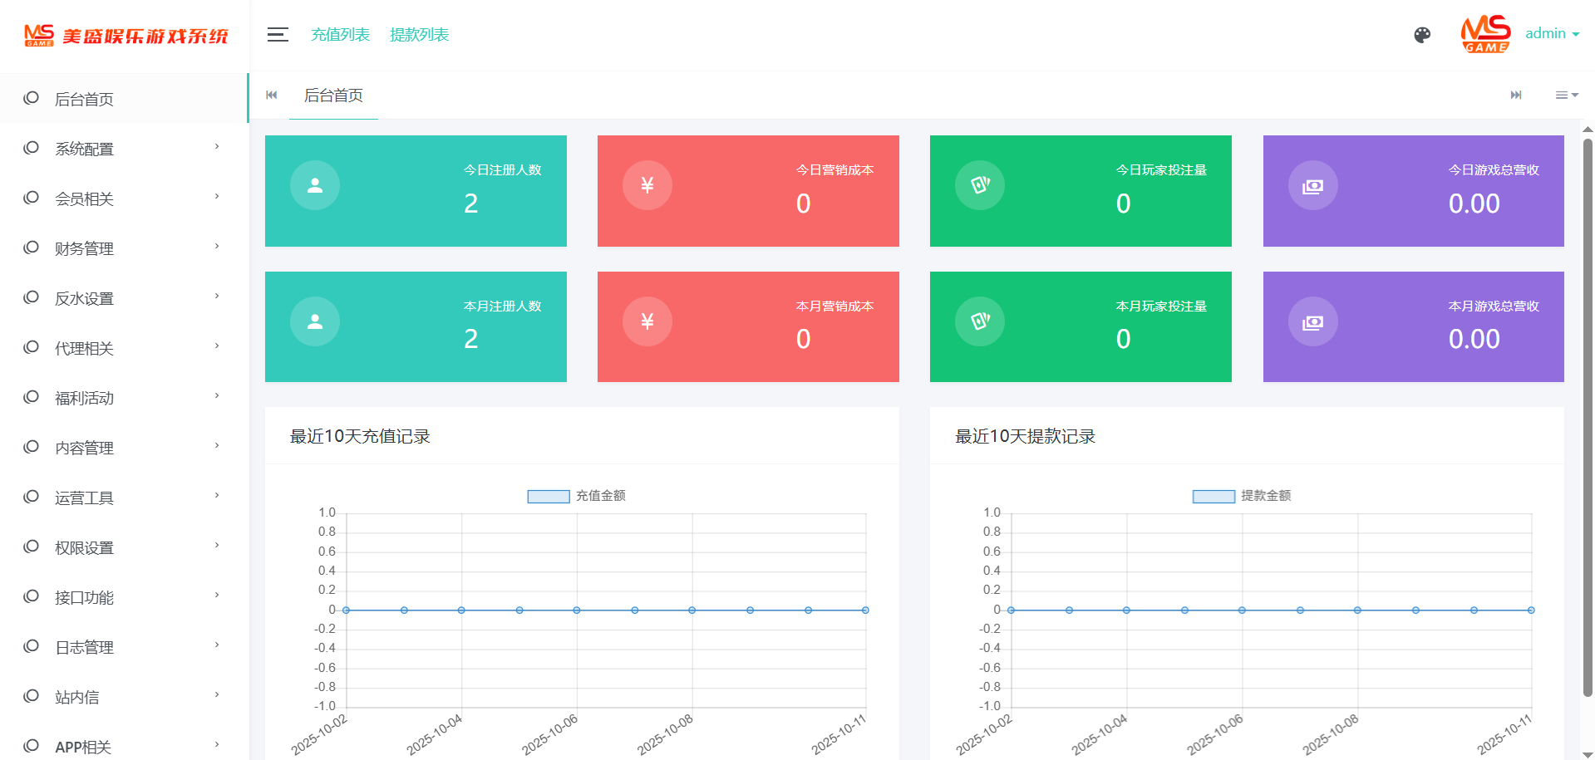Click the MS Game avatar logo

[1485, 34]
